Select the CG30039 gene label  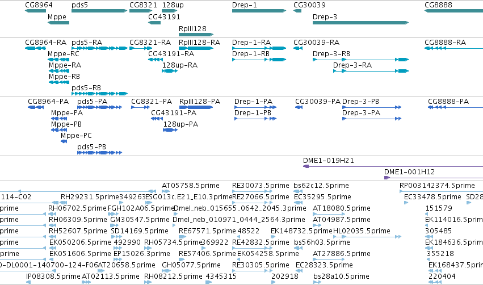[x=309, y=5]
